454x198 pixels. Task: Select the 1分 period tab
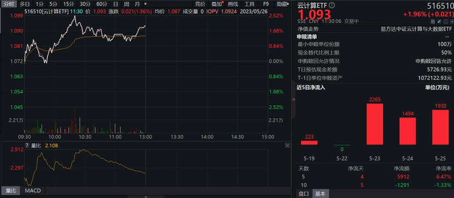pyautogui.click(x=39, y=4)
